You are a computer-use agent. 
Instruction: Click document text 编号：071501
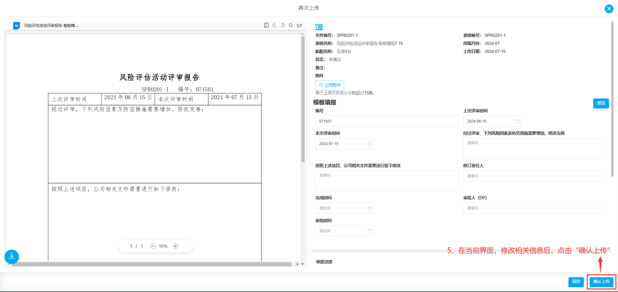[x=196, y=90]
